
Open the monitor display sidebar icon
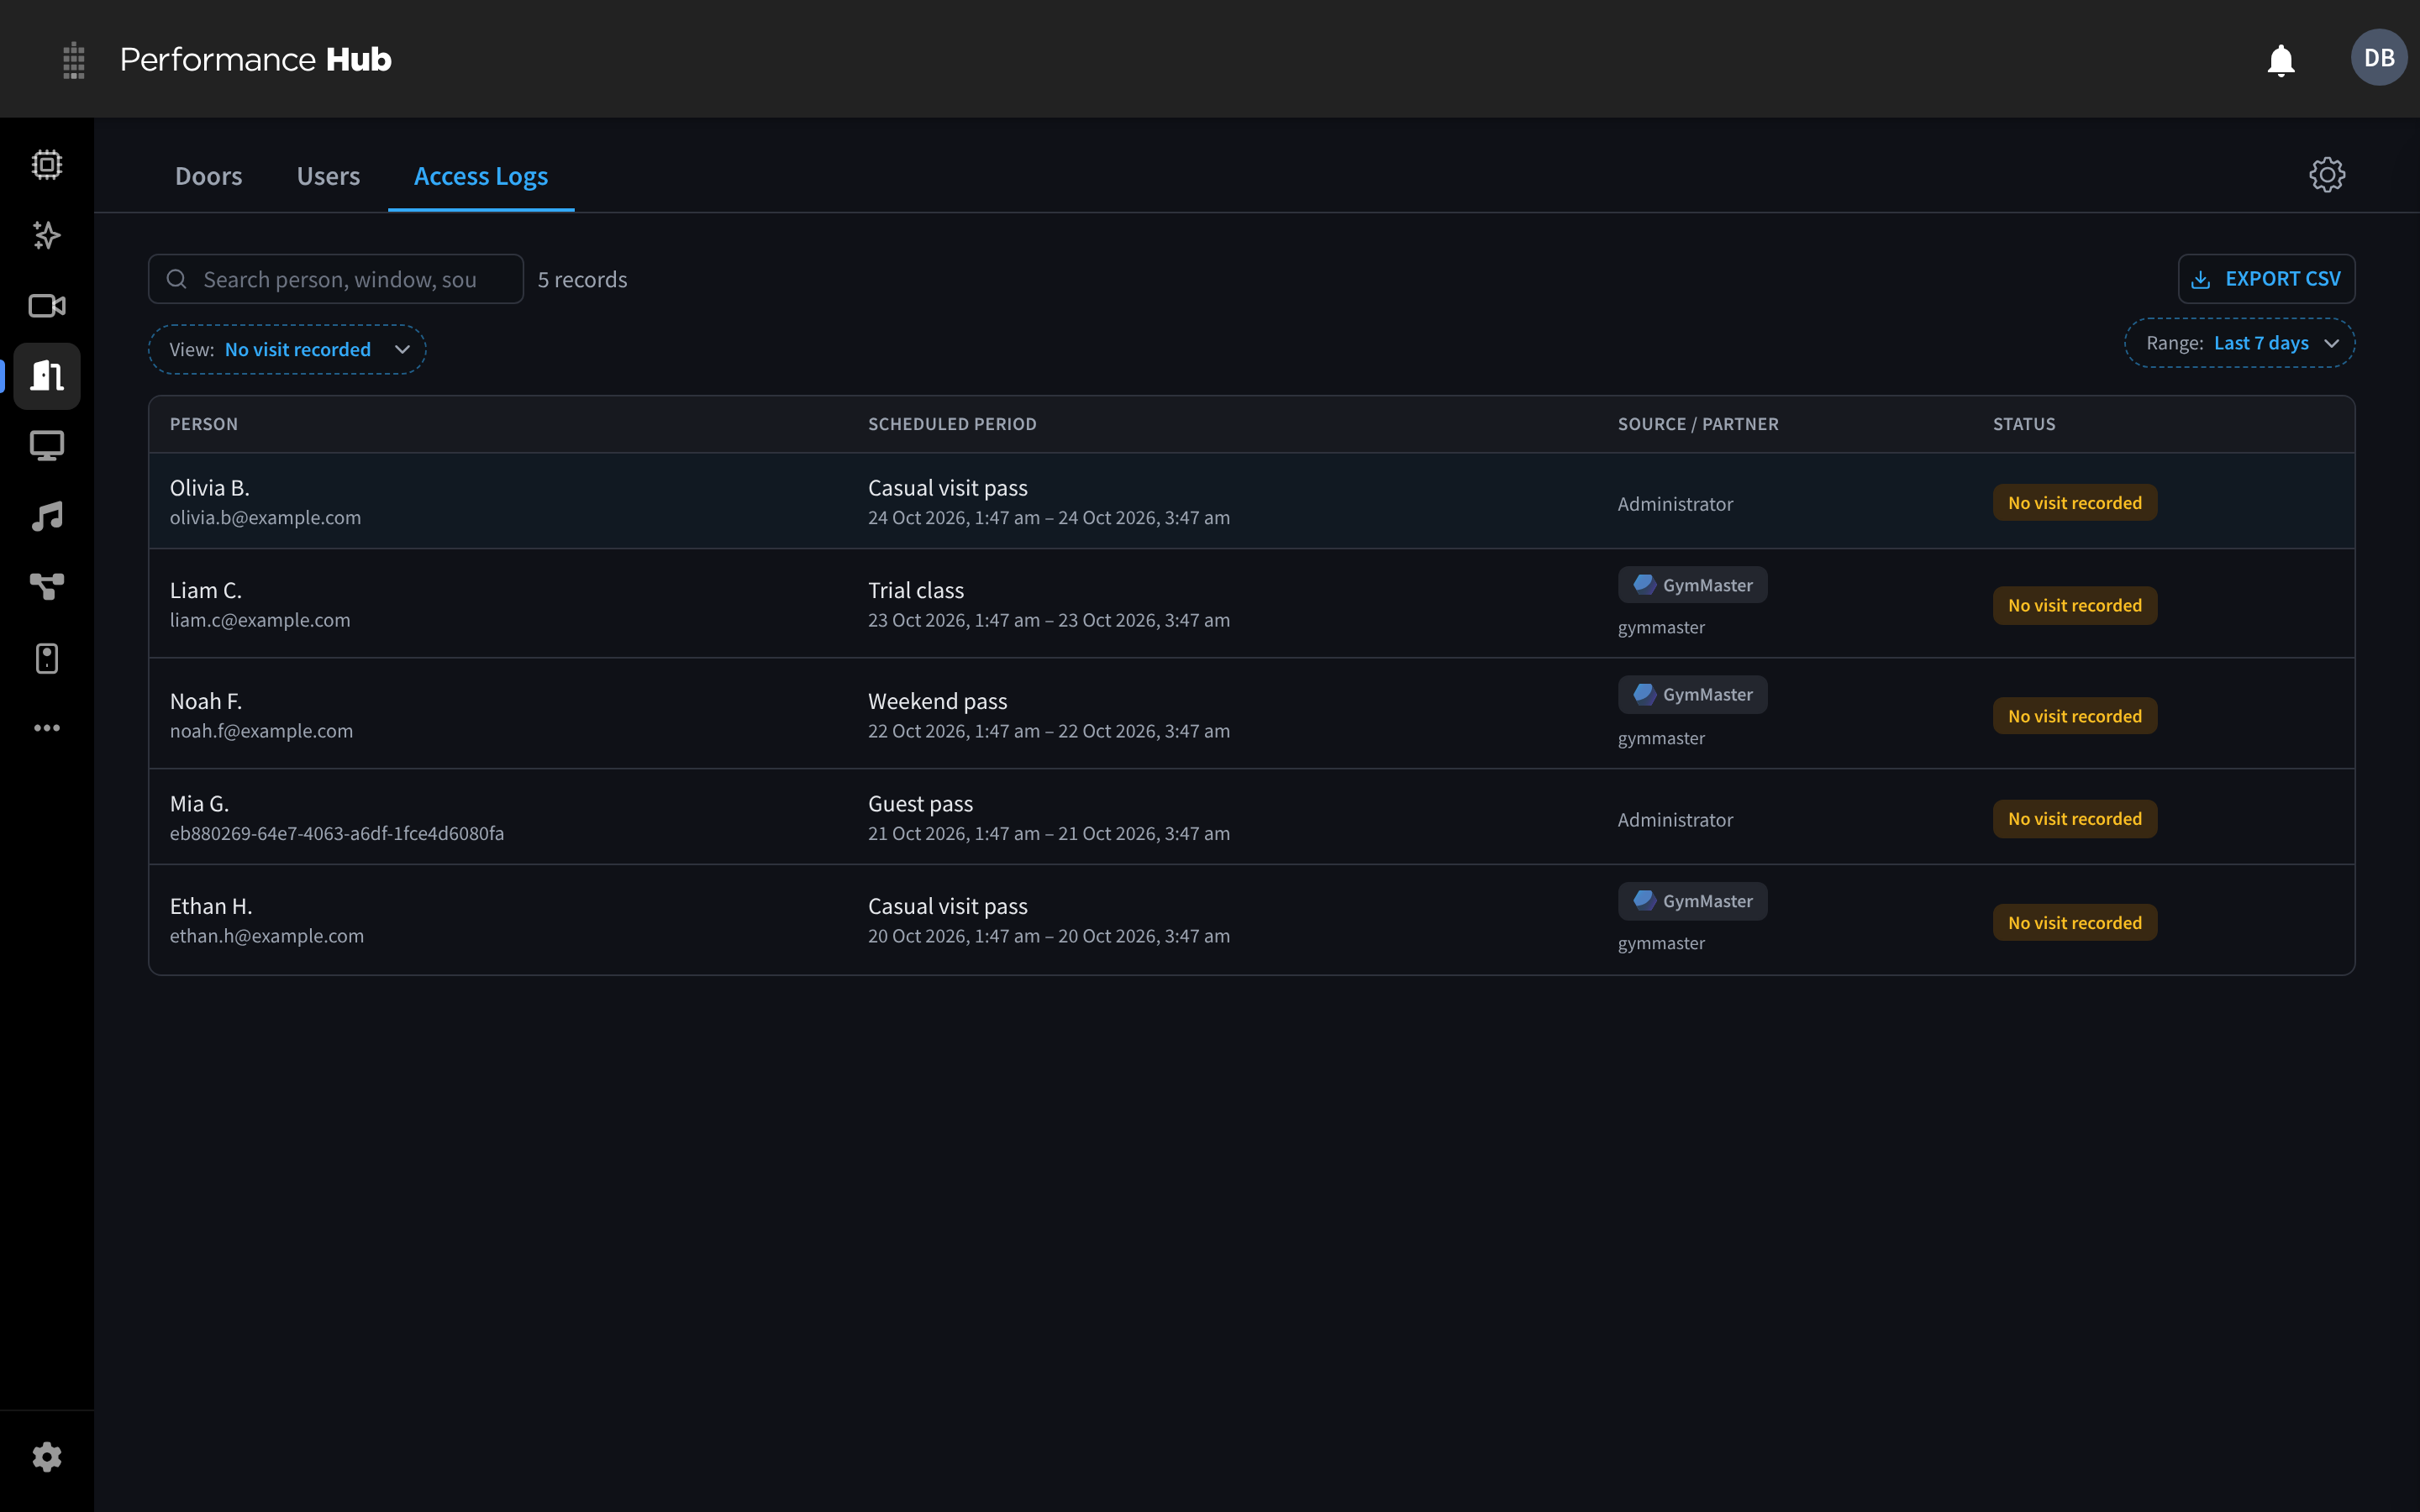(x=47, y=446)
